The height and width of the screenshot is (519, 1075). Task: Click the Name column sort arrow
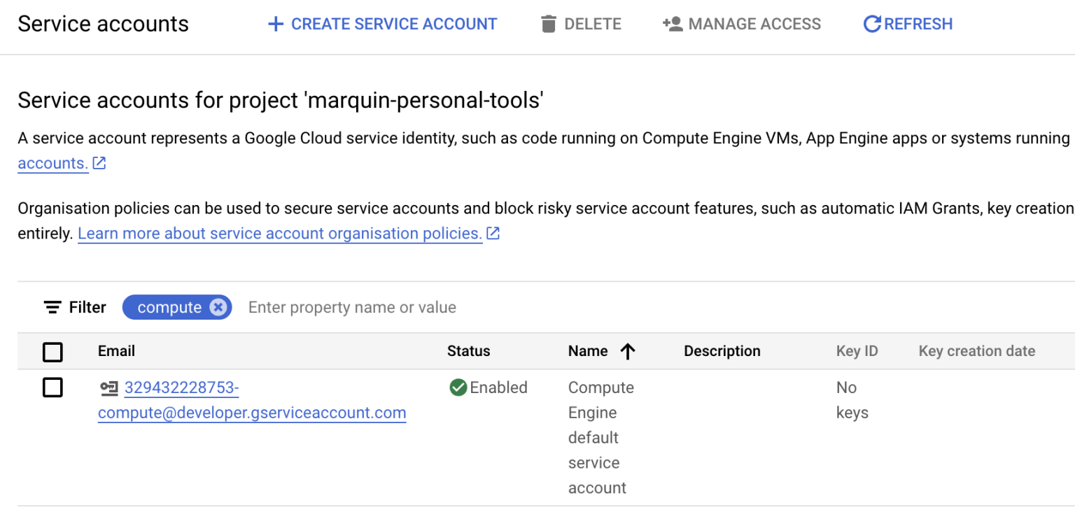[629, 351]
